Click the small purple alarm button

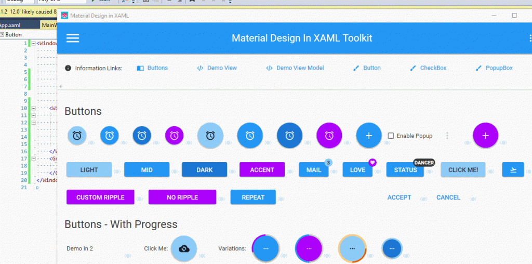[175, 136]
